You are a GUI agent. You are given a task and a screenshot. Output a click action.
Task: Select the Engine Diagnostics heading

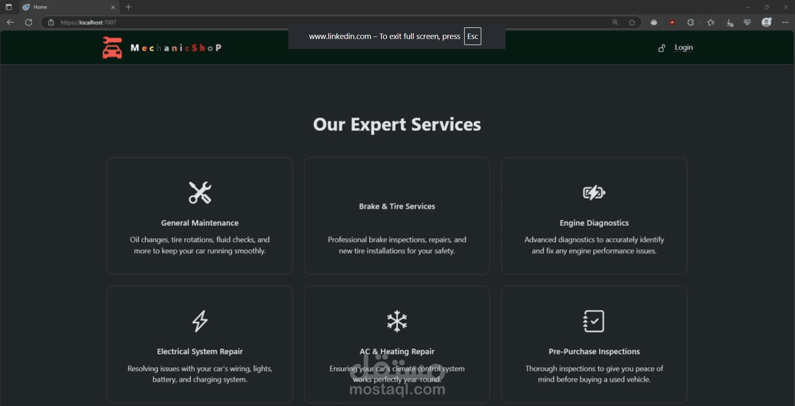[x=594, y=223]
